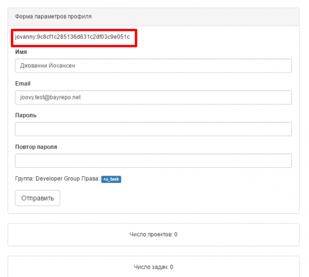Click the Отправить submit button
The height and width of the screenshot is (277, 309).
[x=38, y=198]
